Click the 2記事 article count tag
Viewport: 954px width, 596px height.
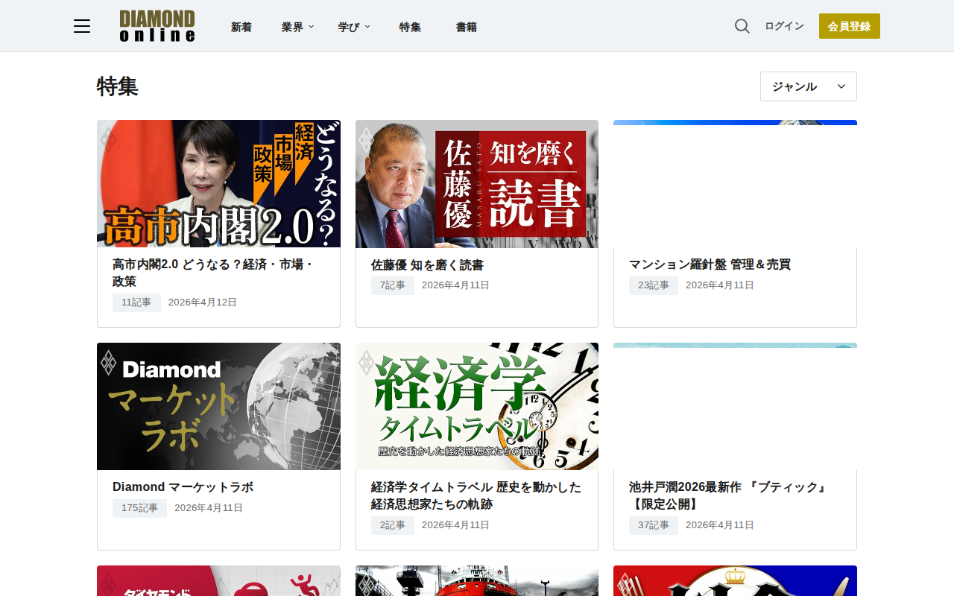[x=393, y=525]
